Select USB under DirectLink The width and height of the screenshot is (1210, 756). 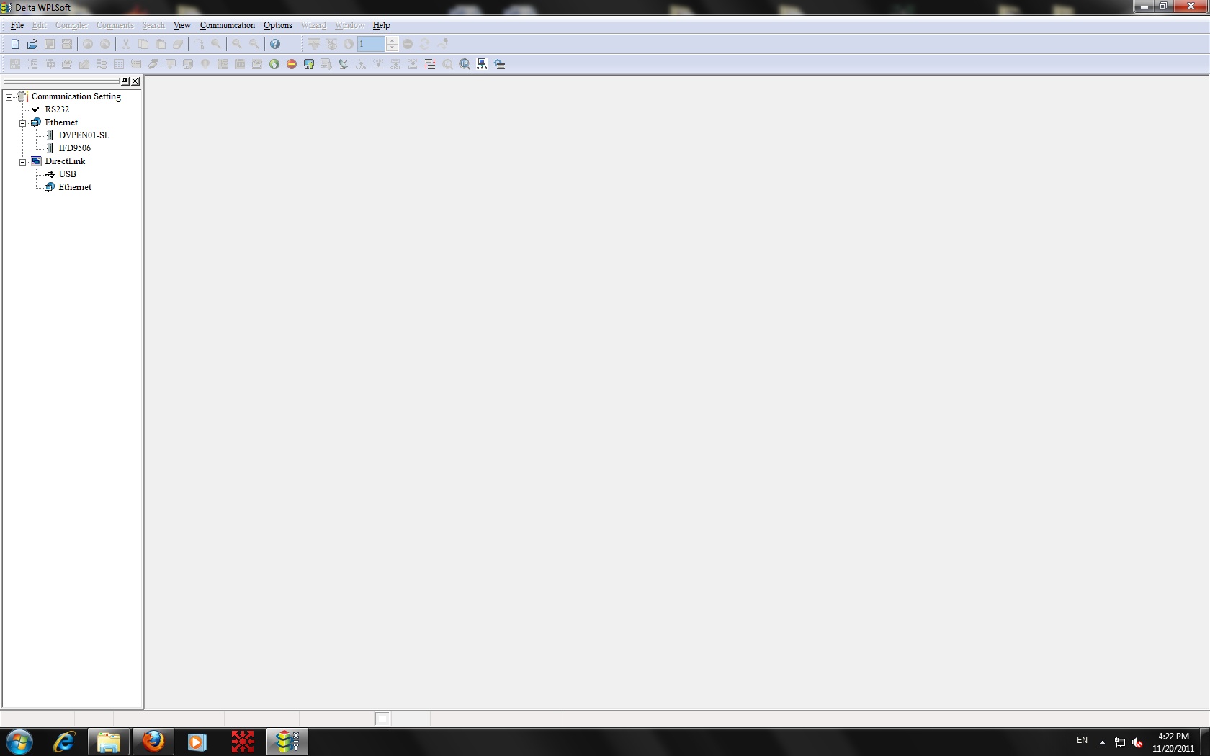pos(67,174)
